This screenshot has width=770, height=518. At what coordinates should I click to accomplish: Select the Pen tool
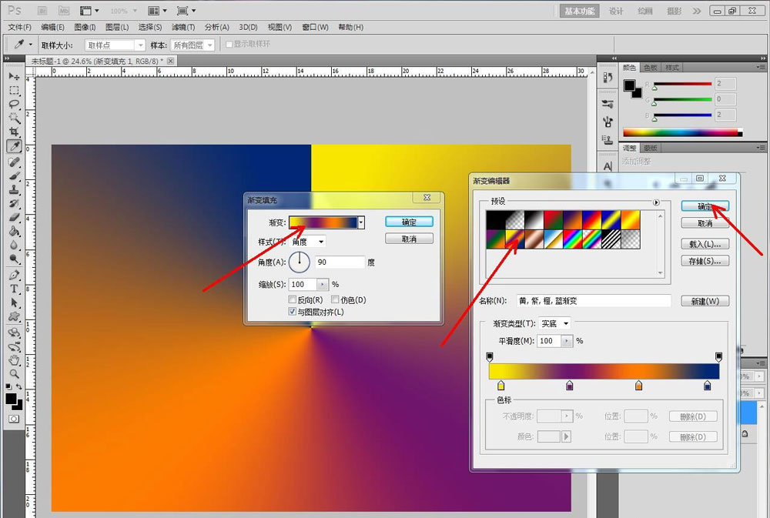14,275
